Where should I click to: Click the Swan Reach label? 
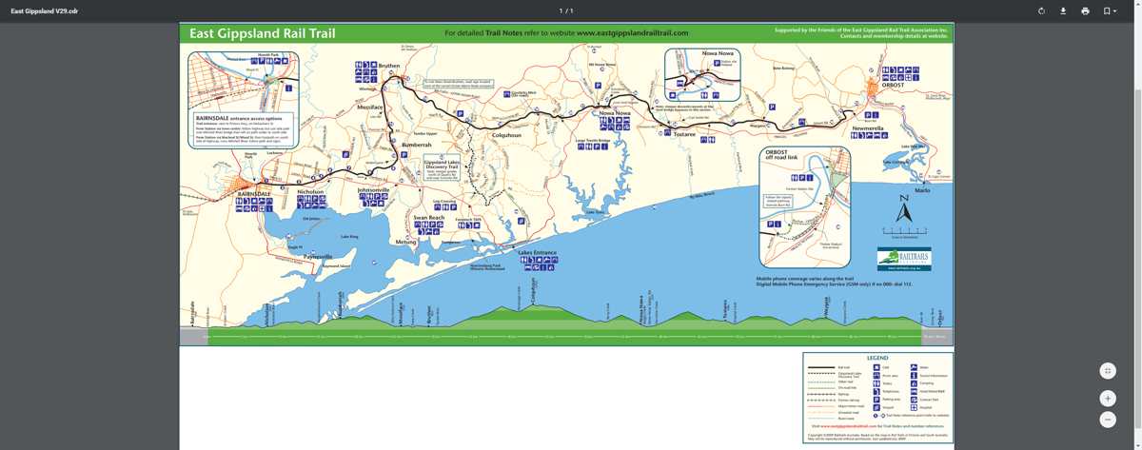428,217
